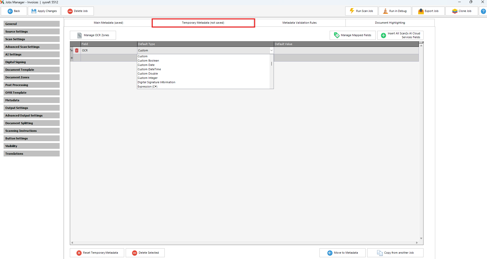Image resolution: width=487 pixels, height=259 pixels.
Task: Open Document Splitting in sidebar
Action: coord(32,123)
